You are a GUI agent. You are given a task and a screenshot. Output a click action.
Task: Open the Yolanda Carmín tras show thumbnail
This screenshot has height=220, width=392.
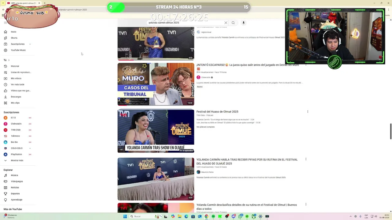[x=156, y=131]
